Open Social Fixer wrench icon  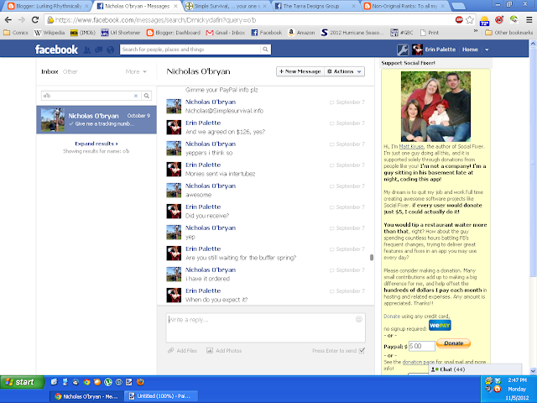403,50
